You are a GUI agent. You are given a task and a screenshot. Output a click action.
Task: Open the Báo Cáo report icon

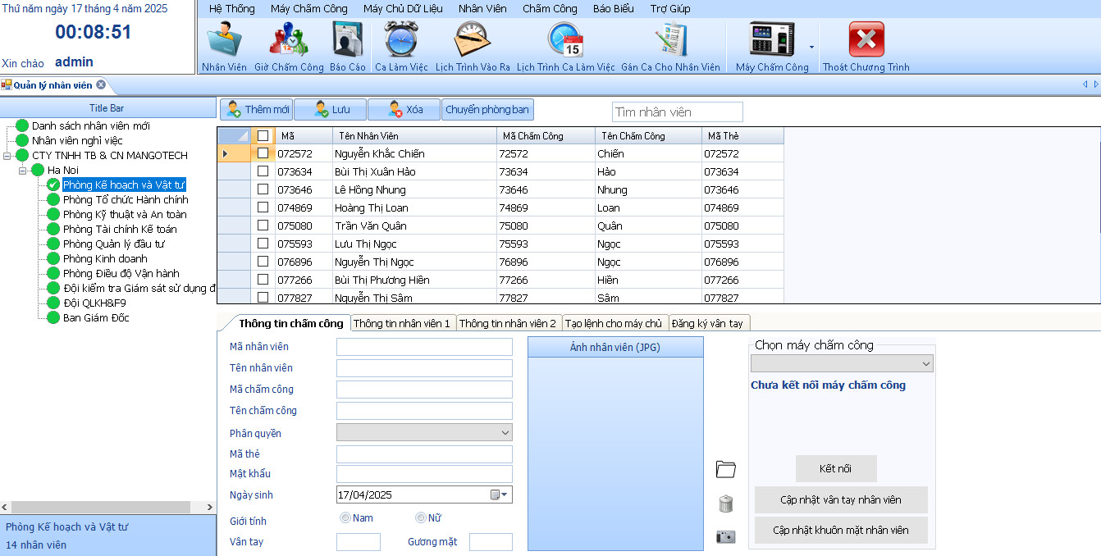(348, 41)
